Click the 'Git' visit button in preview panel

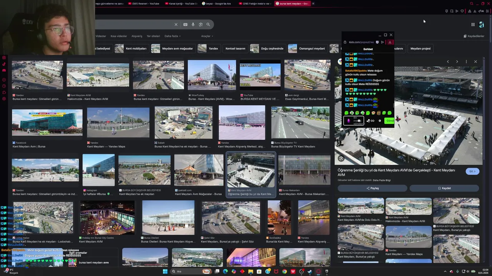coord(472,171)
